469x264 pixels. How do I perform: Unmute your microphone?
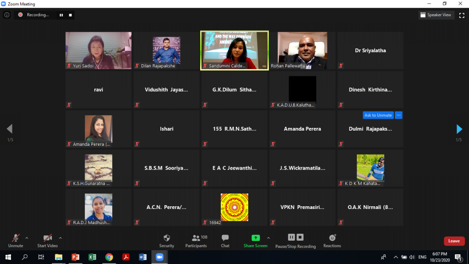coord(16,240)
